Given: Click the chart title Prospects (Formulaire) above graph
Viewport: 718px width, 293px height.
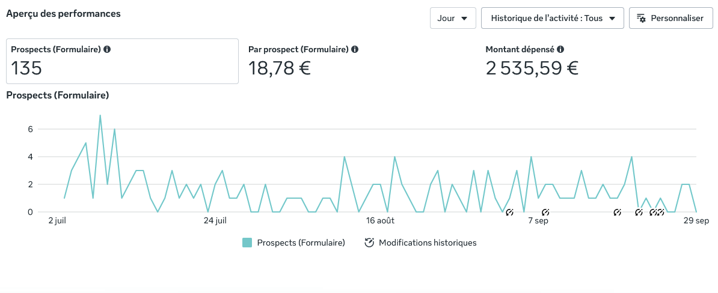Looking at the screenshot, I should [57, 95].
